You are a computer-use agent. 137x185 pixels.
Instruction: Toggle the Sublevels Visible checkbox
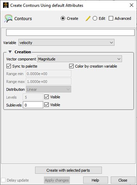click(47, 105)
